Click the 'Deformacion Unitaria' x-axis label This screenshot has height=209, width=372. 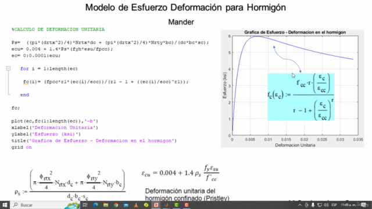point(295,145)
